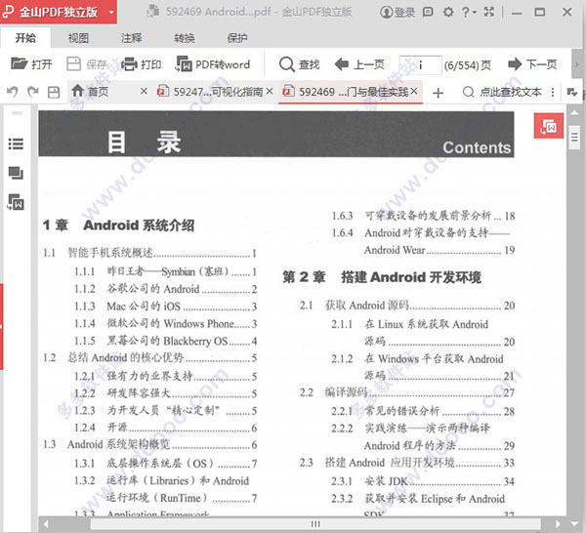Click contents entry 2.1 获取 Android 源码
Viewport: 586px width, 533px height.
(407, 306)
